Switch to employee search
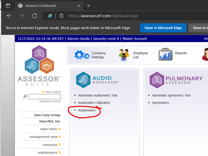 (x=50, y=101)
